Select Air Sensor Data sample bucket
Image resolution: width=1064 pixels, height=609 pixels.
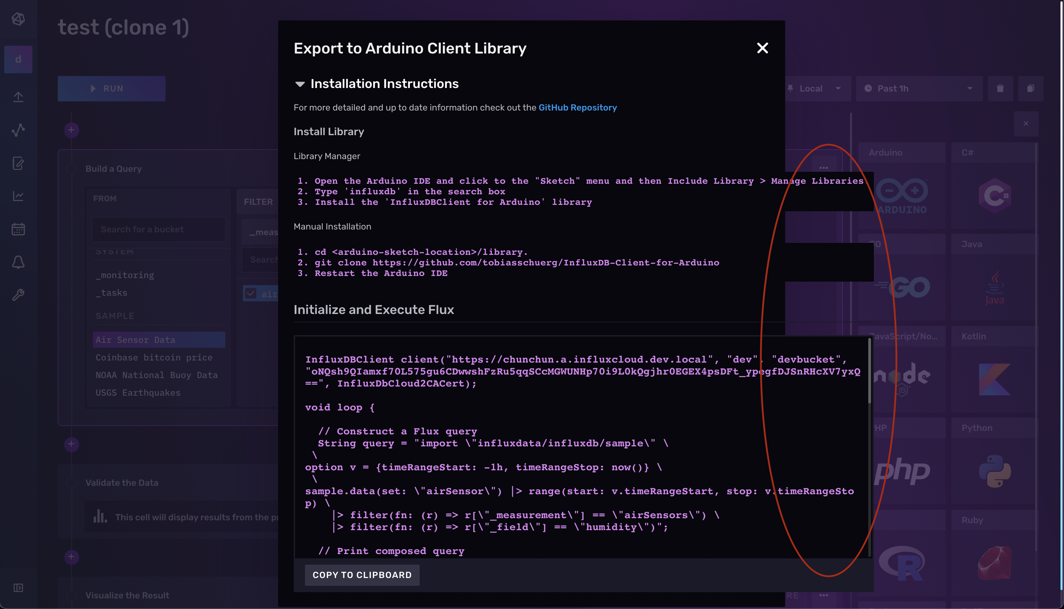[x=158, y=340]
